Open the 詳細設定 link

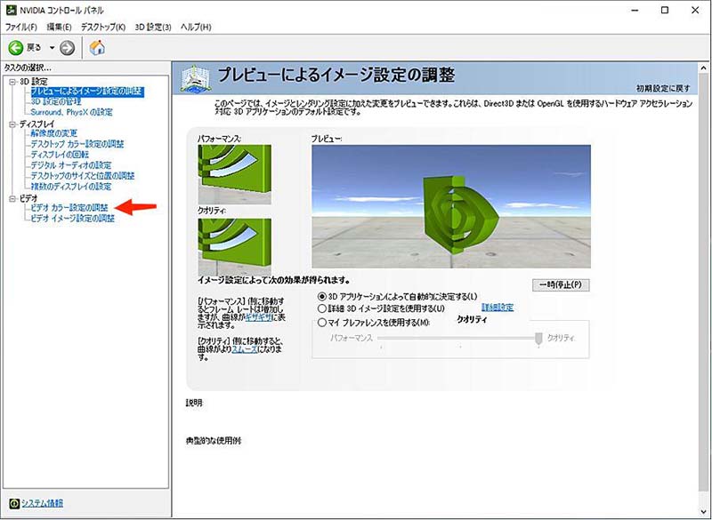tap(497, 308)
